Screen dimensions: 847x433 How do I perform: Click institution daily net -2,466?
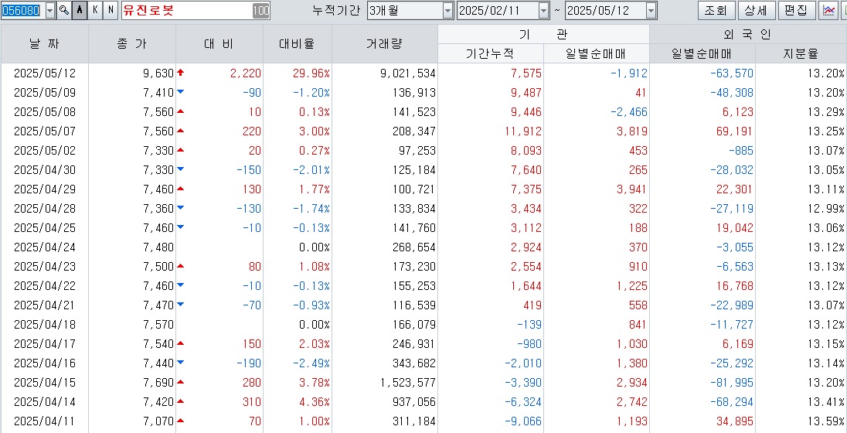[x=628, y=112]
